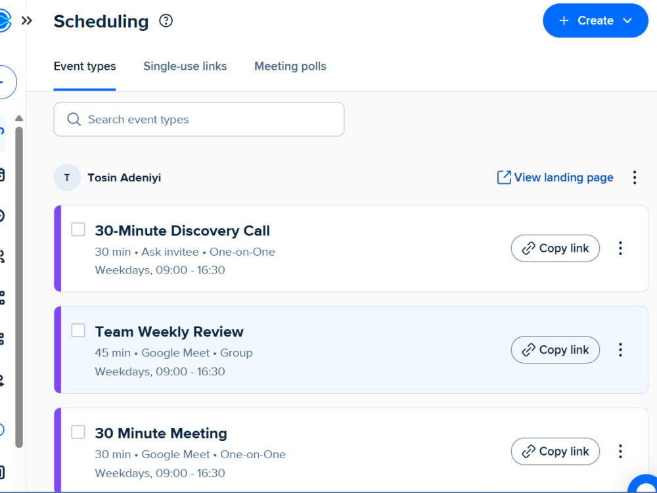
Task: Copy link for 30-Minute Discovery Call
Action: pyautogui.click(x=555, y=248)
